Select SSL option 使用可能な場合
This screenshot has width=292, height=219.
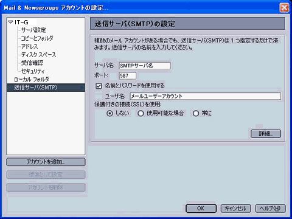(x=141, y=113)
